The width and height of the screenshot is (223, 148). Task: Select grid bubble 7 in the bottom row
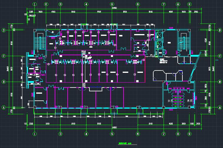pyautogui.click(x=164, y=134)
